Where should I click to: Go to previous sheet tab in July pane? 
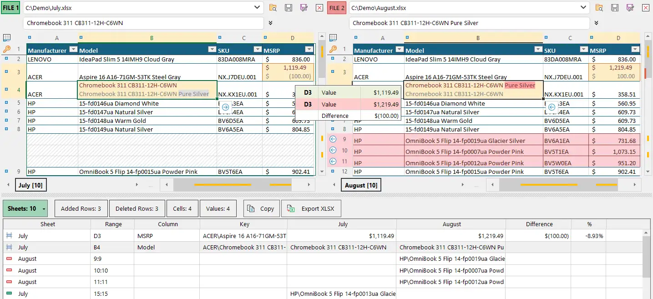coord(9,185)
